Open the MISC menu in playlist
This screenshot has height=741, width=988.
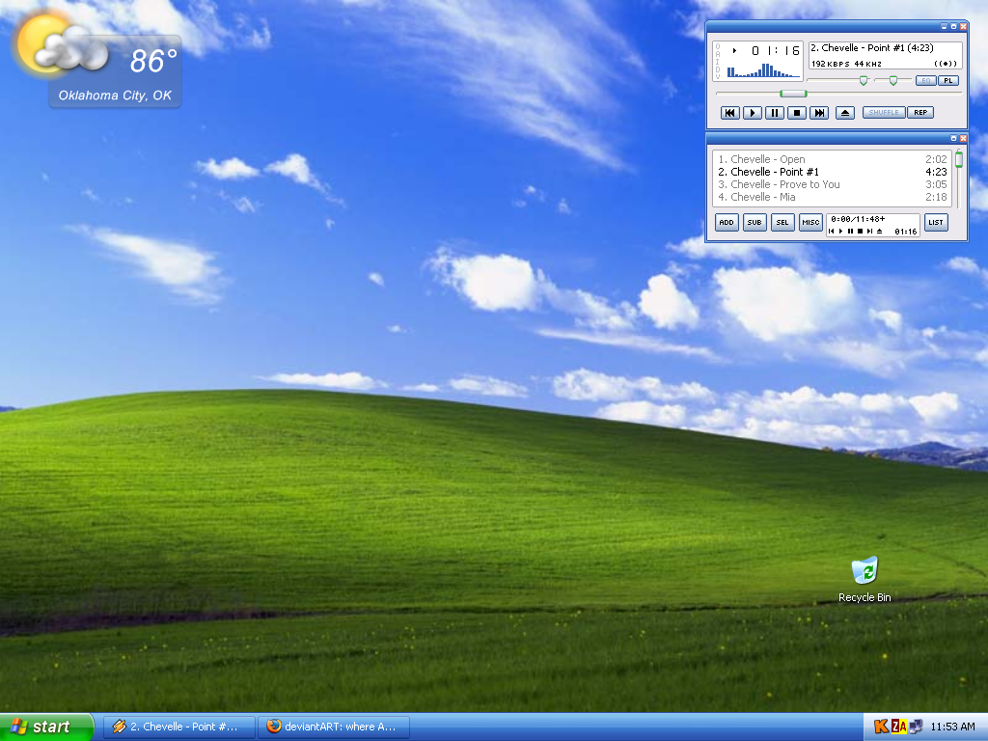pyautogui.click(x=810, y=223)
